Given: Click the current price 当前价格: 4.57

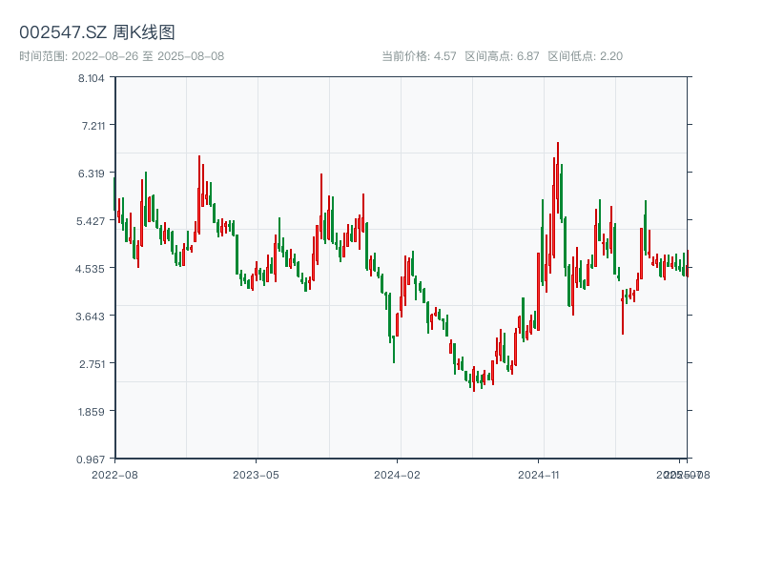Looking at the screenshot, I should tap(419, 56).
